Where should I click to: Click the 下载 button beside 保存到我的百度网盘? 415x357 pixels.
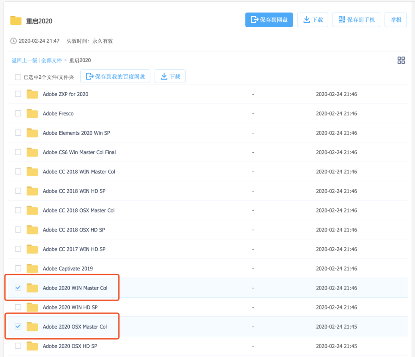170,76
